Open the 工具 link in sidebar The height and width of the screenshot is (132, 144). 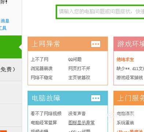pos(3,28)
